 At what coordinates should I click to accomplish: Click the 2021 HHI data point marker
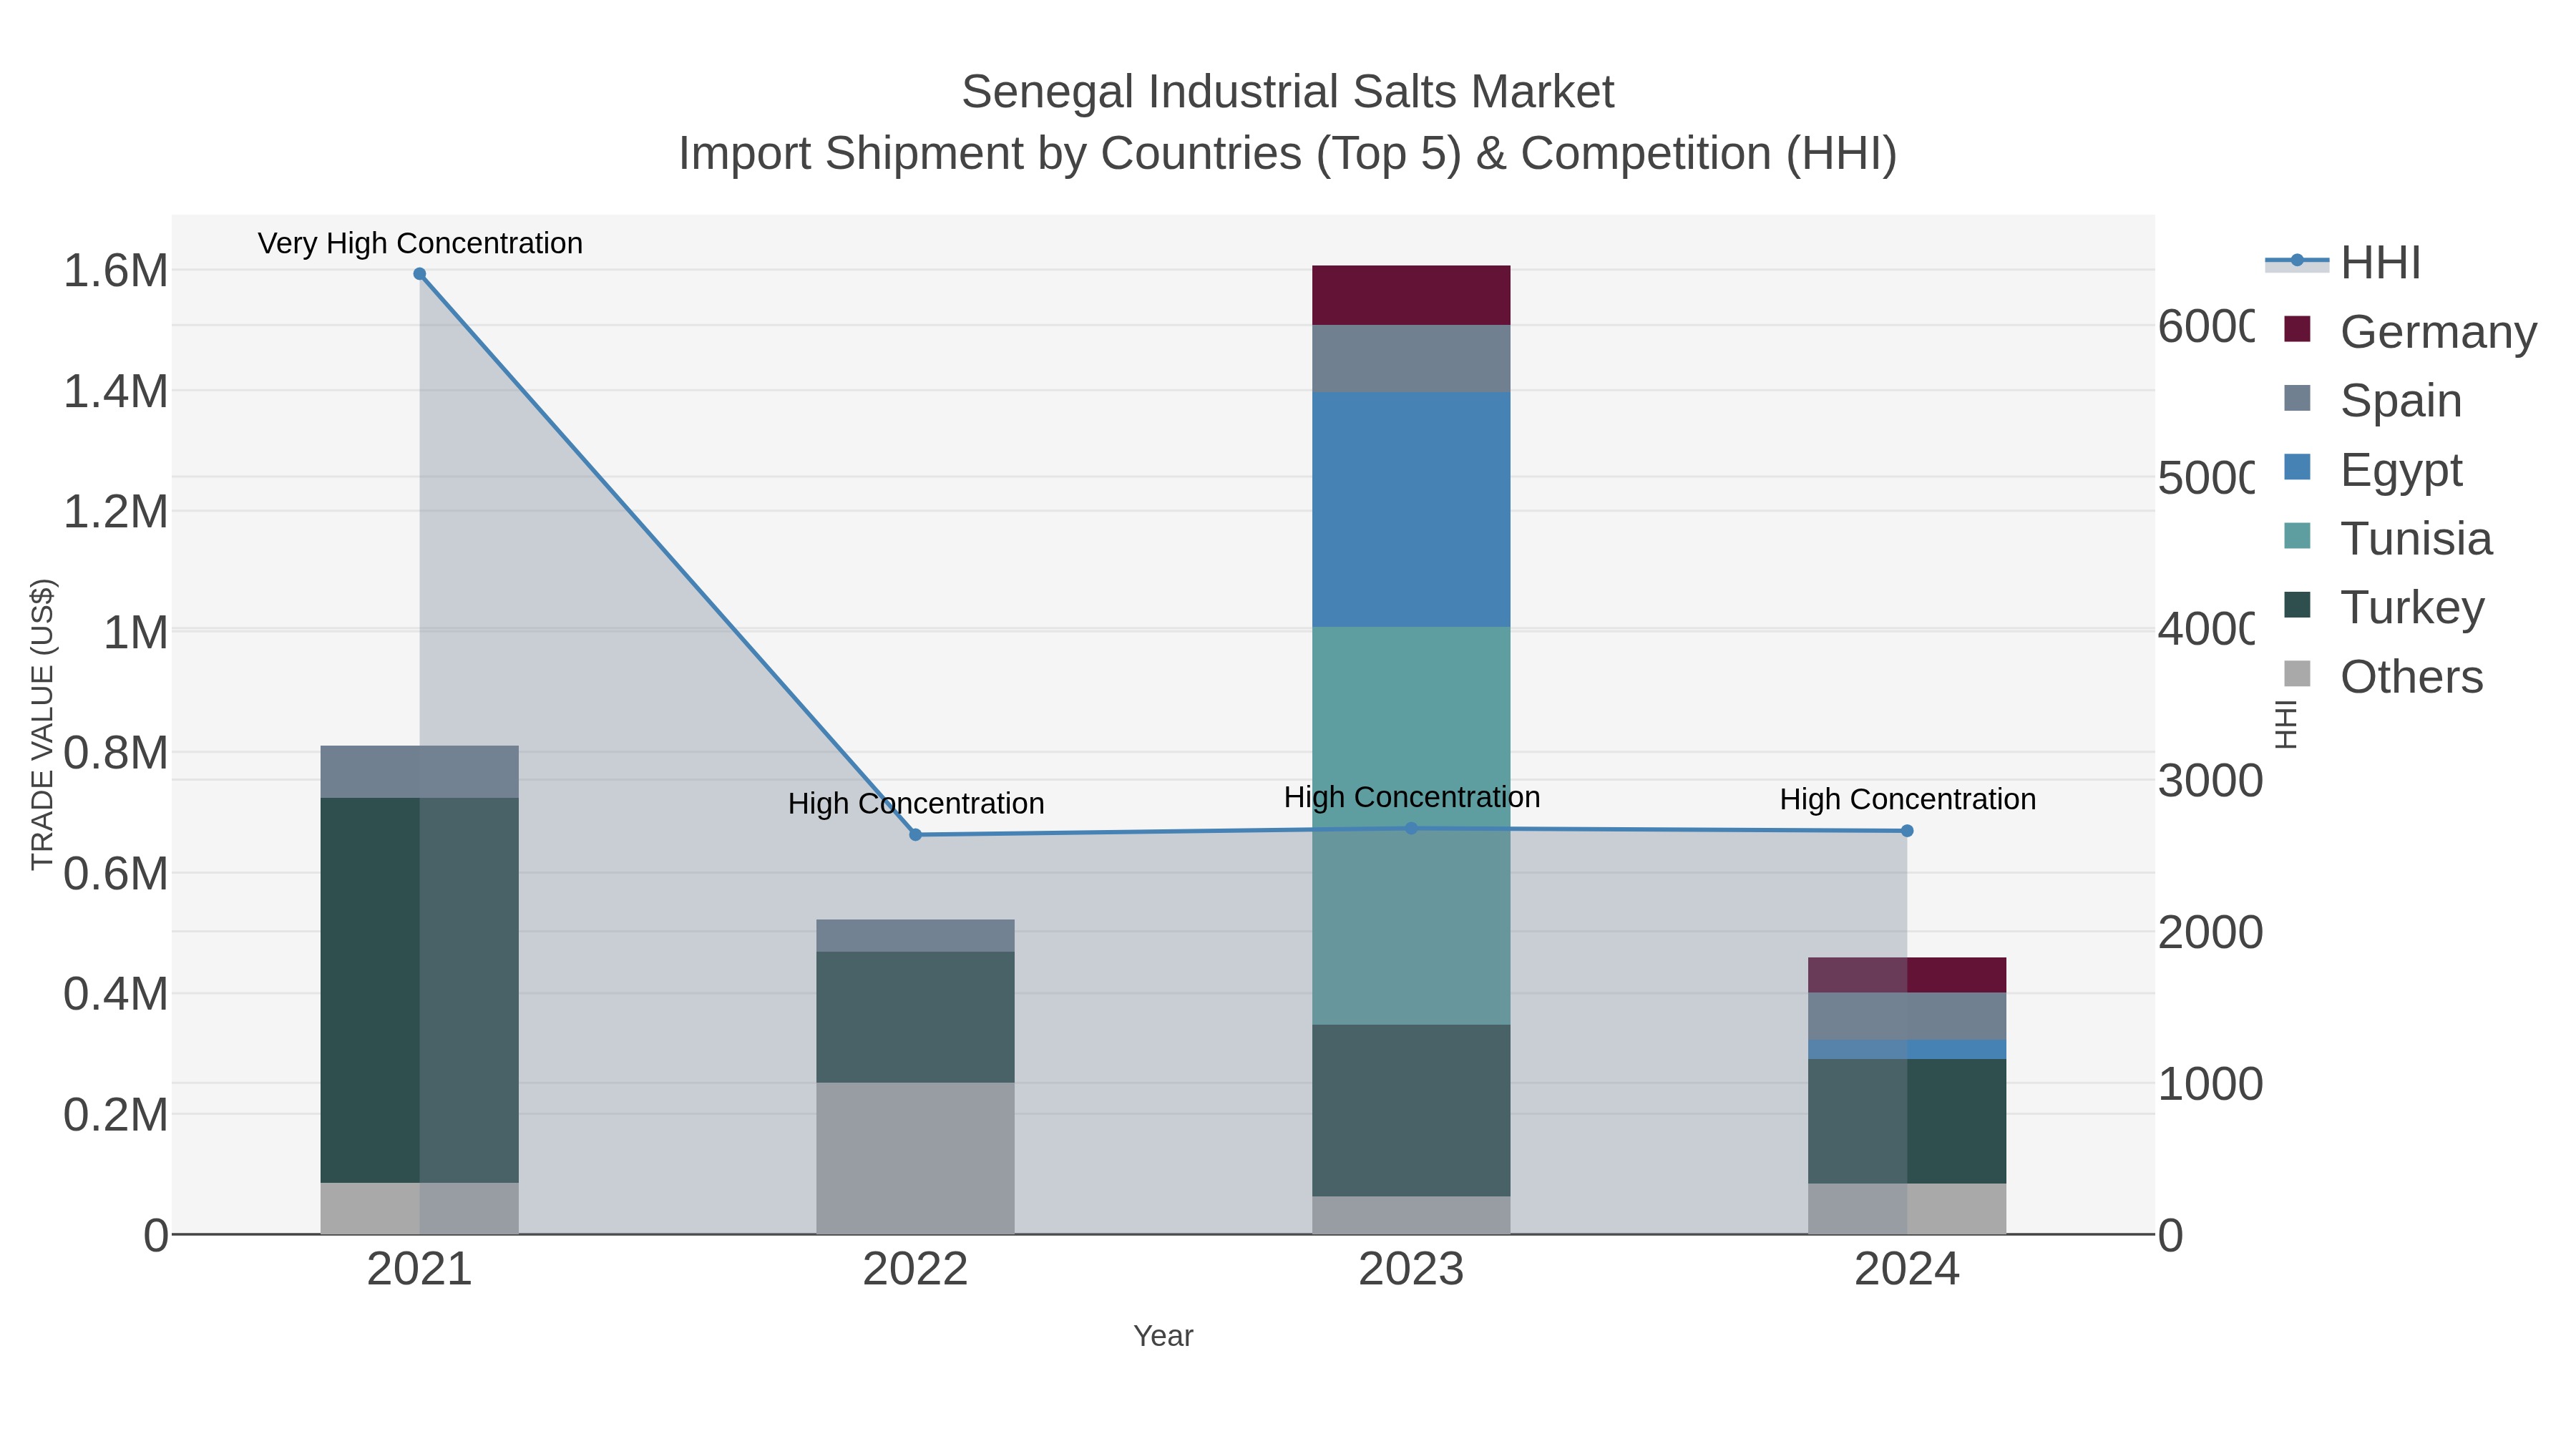(420, 274)
